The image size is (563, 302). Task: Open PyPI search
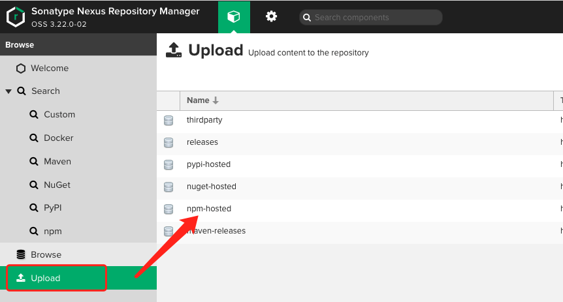tap(53, 207)
